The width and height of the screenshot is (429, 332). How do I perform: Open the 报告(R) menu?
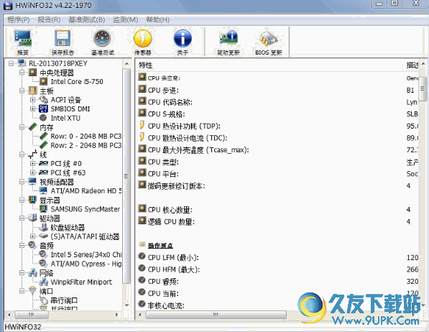coord(49,19)
